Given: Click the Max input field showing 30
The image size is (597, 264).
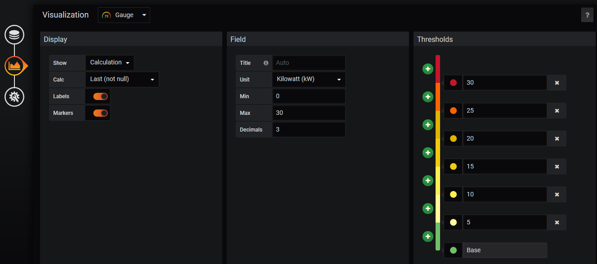Looking at the screenshot, I should (309, 113).
